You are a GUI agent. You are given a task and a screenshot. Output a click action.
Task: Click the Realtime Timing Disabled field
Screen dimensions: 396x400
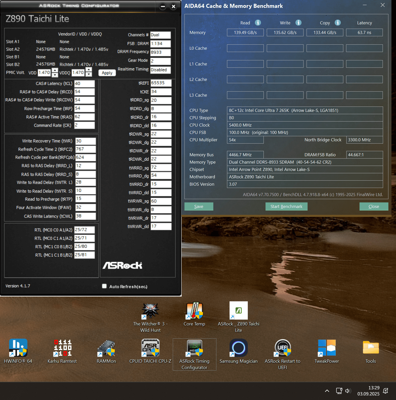tap(161, 70)
